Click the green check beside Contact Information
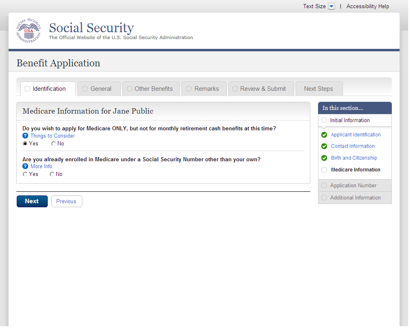411x329 pixels. tap(324, 146)
